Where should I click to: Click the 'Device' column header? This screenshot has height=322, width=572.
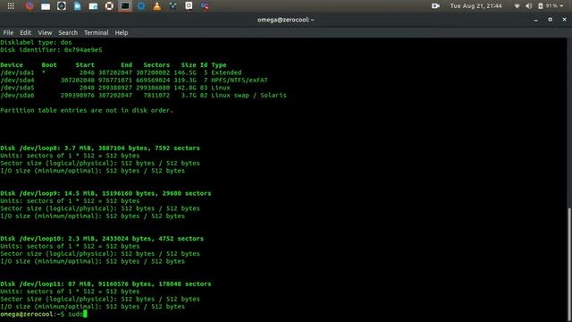point(12,65)
